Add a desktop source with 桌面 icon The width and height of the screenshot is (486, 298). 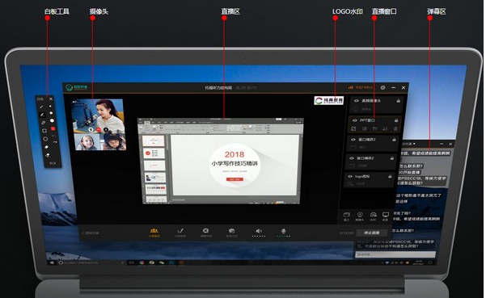(x=385, y=216)
